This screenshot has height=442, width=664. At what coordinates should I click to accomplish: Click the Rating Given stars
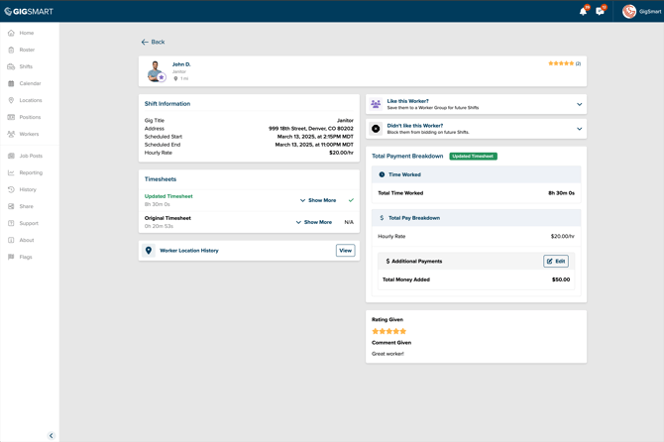coord(388,331)
